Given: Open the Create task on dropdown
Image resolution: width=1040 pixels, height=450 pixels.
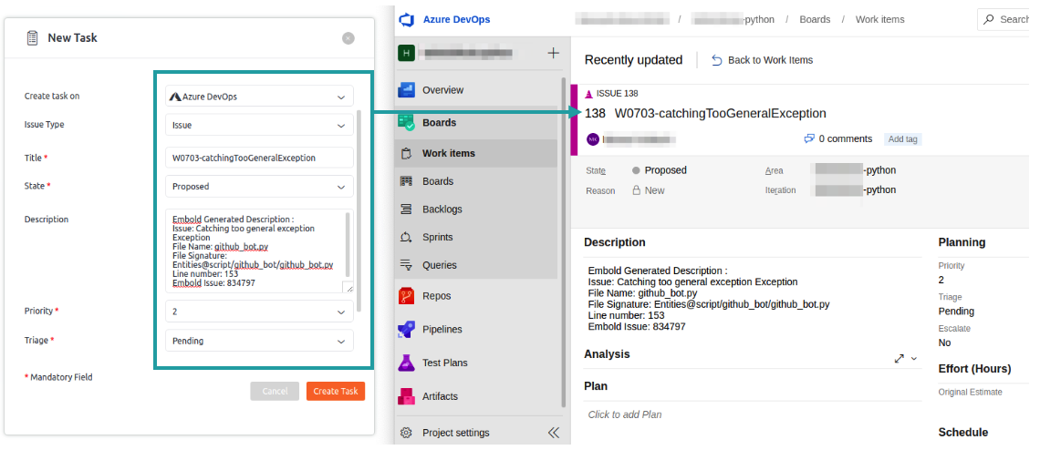Looking at the screenshot, I should tap(259, 96).
